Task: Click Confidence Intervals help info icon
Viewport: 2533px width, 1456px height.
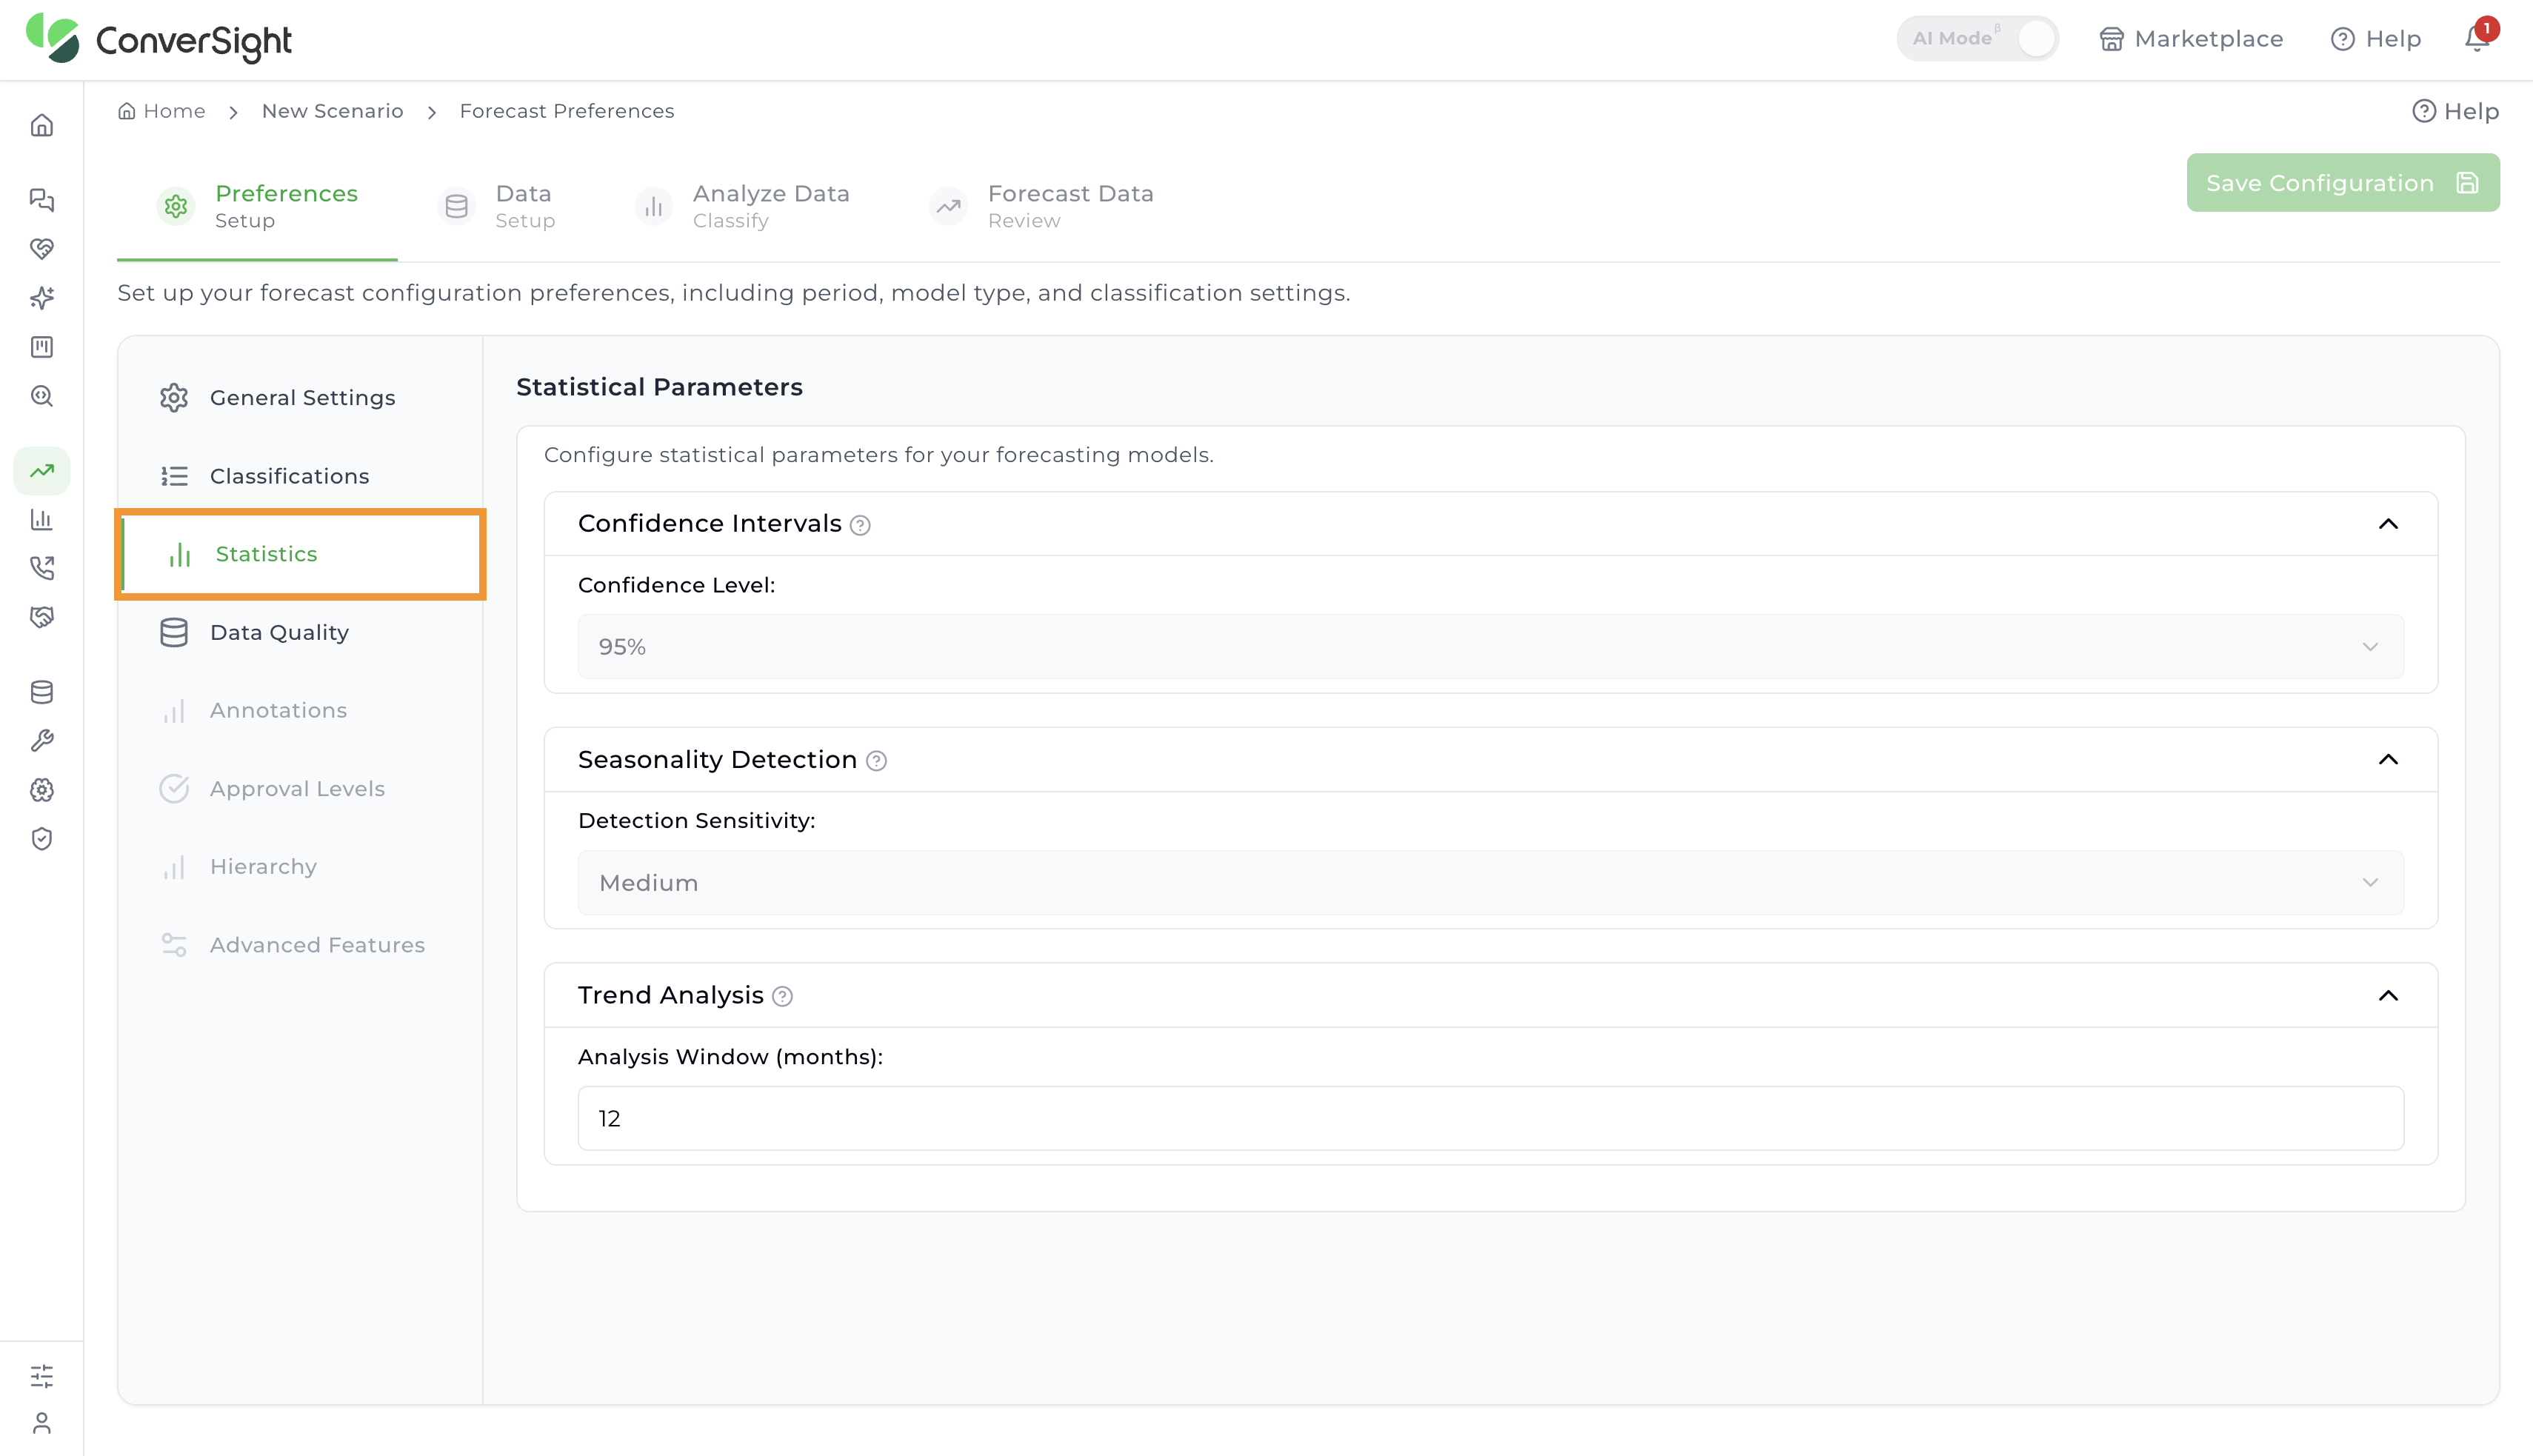Action: [860, 525]
